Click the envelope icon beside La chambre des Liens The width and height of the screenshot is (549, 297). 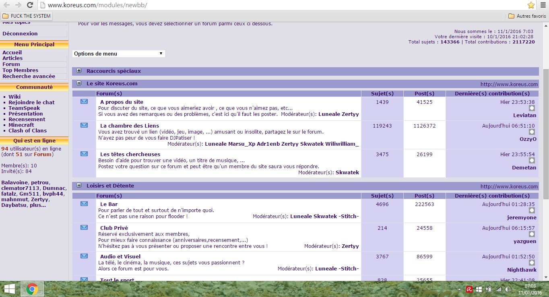click(x=84, y=126)
